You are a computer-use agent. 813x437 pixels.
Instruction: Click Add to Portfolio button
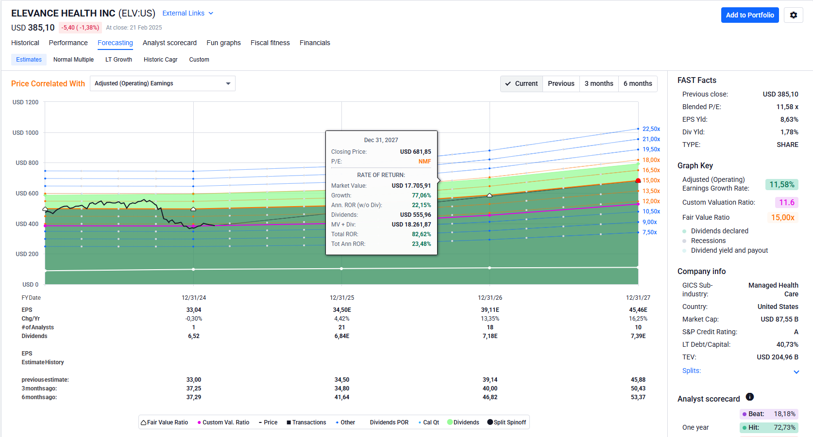[x=749, y=15]
